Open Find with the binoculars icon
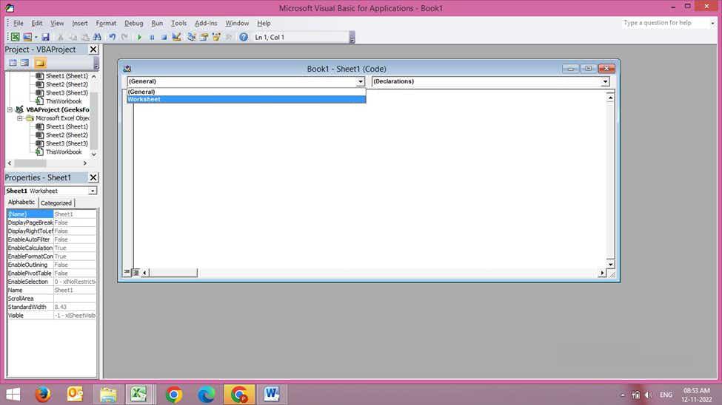 tap(97, 37)
